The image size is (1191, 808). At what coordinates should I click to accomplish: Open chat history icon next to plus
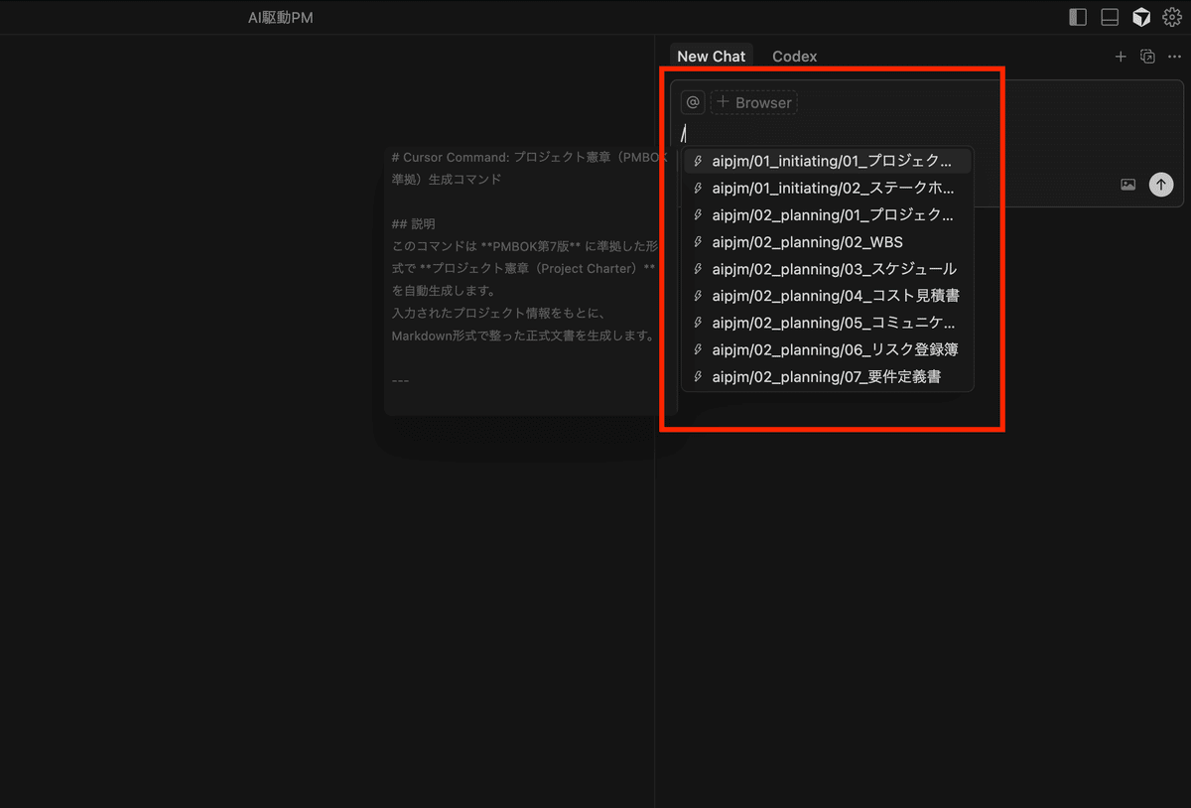pos(1147,57)
